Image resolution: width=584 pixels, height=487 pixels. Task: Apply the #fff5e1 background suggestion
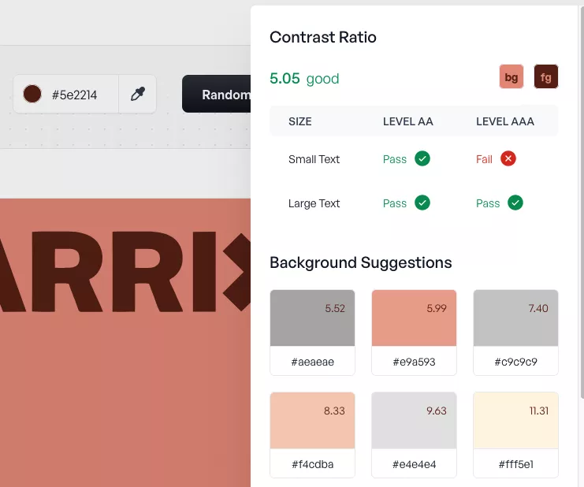click(515, 435)
